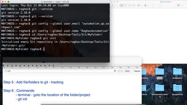Open Dropbox menu in Finder toolbar
Viewport: 187px width, 105px height.
click(x=179, y=5)
